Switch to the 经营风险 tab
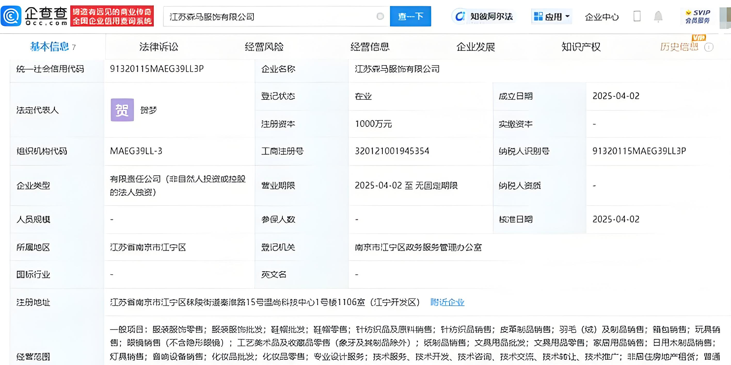Viewport: 731px width, 365px height. pyautogui.click(x=264, y=47)
